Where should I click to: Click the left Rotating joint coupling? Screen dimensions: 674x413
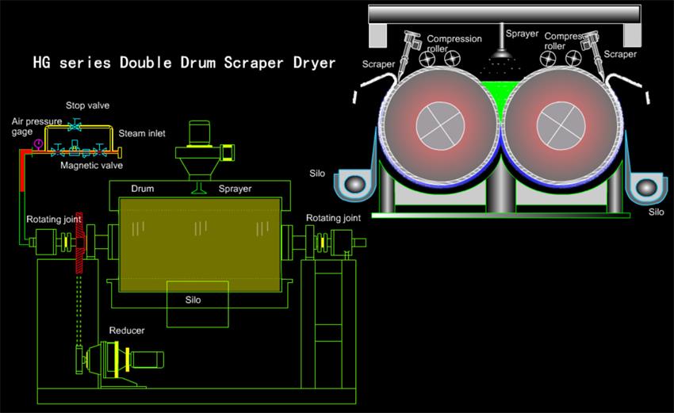52,240
